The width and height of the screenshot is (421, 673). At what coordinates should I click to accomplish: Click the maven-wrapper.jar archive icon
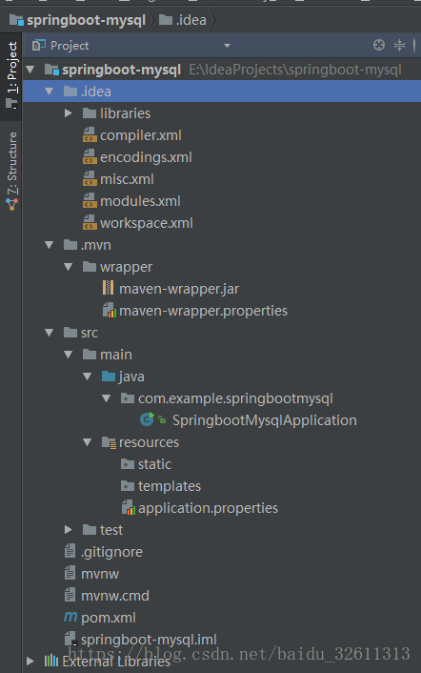tap(108, 288)
